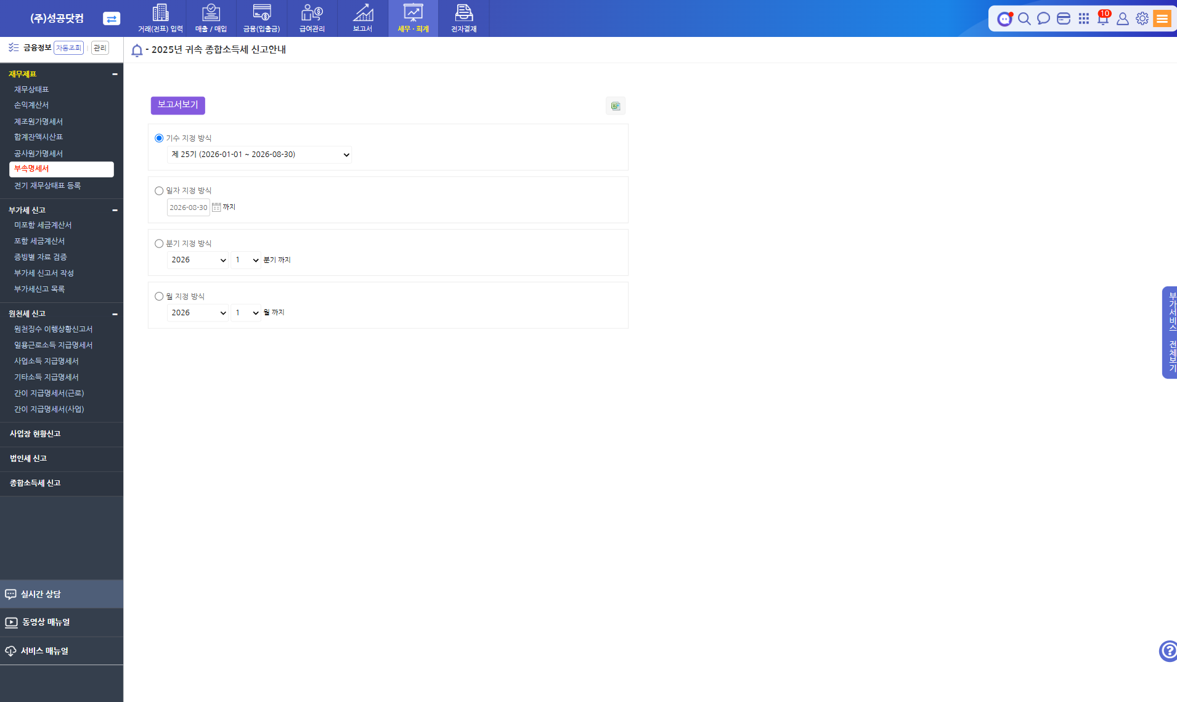
Task: Open 전자결재 top menu
Action: [463, 18]
